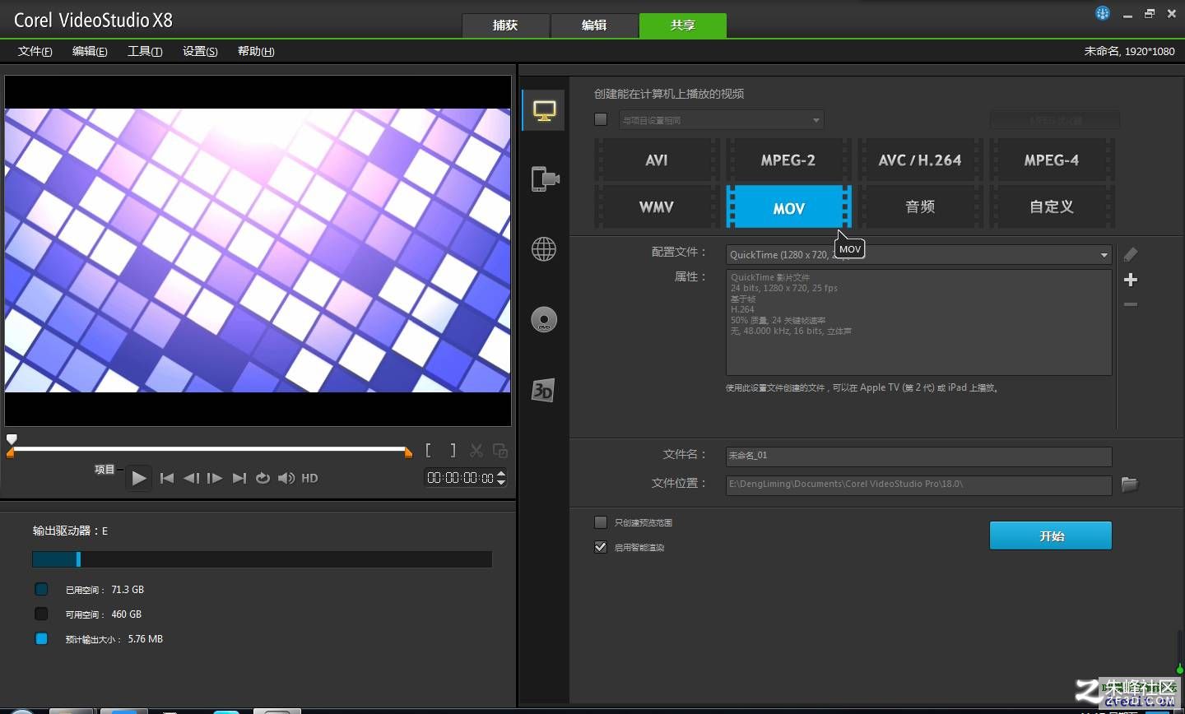Click the used space color swatch
Image resolution: width=1185 pixels, height=714 pixels.
(41, 589)
